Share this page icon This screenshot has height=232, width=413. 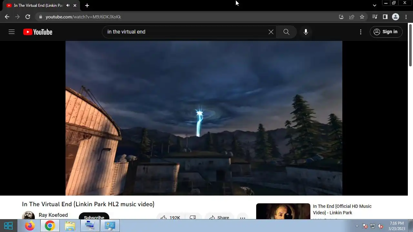pos(352,17)
